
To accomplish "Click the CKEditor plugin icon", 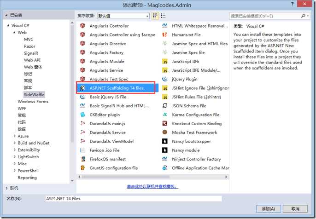I will (82, 115).
